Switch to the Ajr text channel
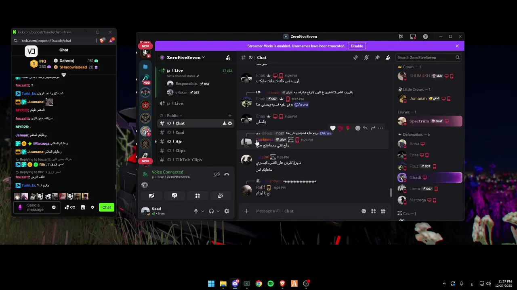 196,141
